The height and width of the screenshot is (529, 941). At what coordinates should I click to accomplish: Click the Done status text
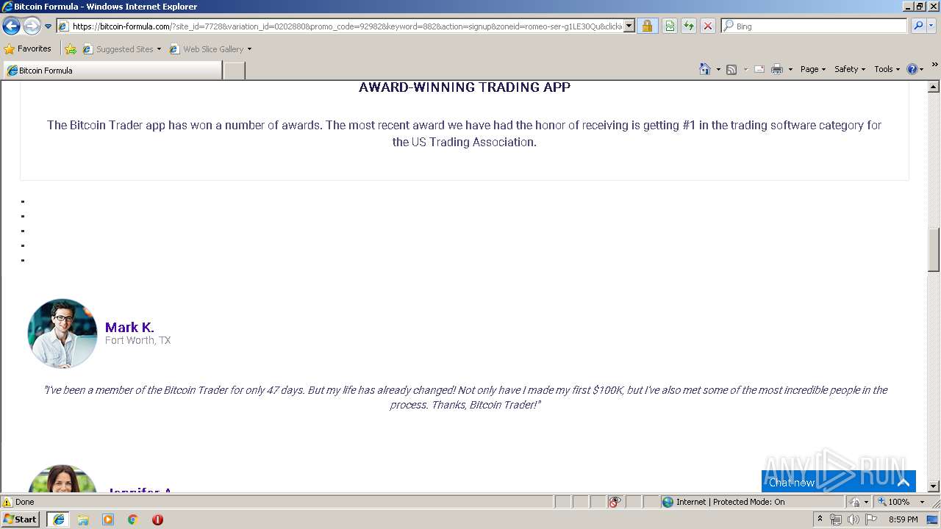[25, 502]
